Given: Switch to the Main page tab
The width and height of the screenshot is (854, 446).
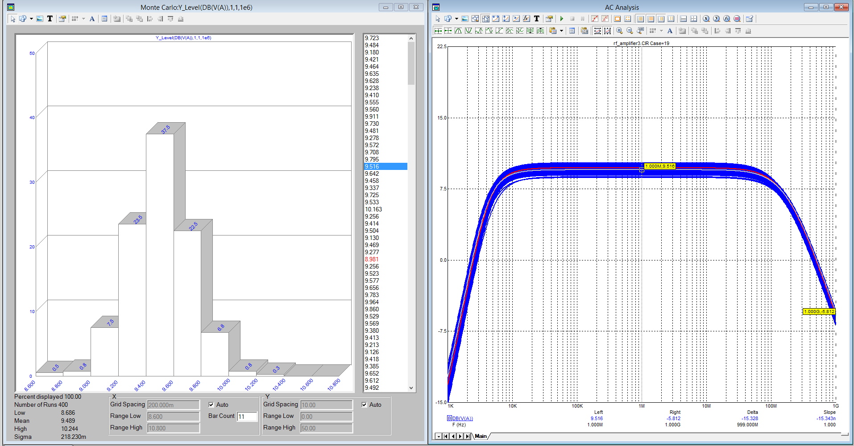Looking at the screenshot, I should click(x=481, y=436).
